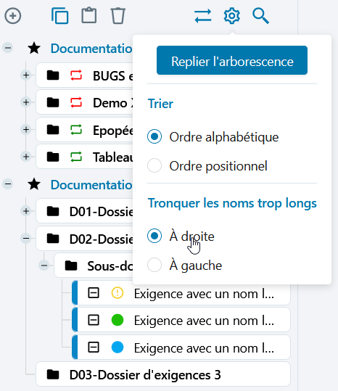Click the Sous-dossier folder icon
The width and height of the screenshot is (338, 391).
(x=71, y=266)
